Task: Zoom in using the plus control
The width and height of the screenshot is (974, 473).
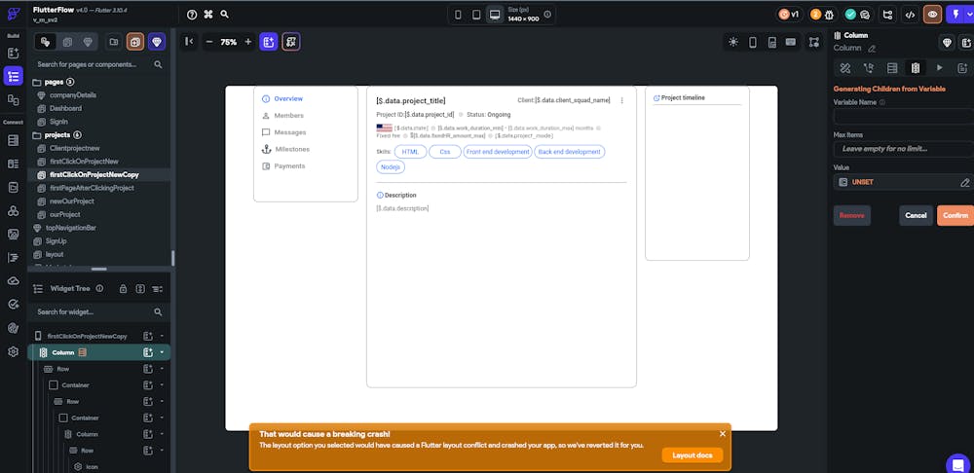Action: pos(247,42)
